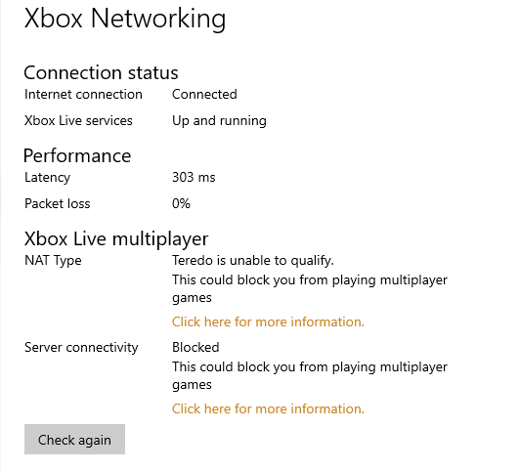Open more information link under Server connectivity
Screen dimensions: 520x471
pos(268,408)
